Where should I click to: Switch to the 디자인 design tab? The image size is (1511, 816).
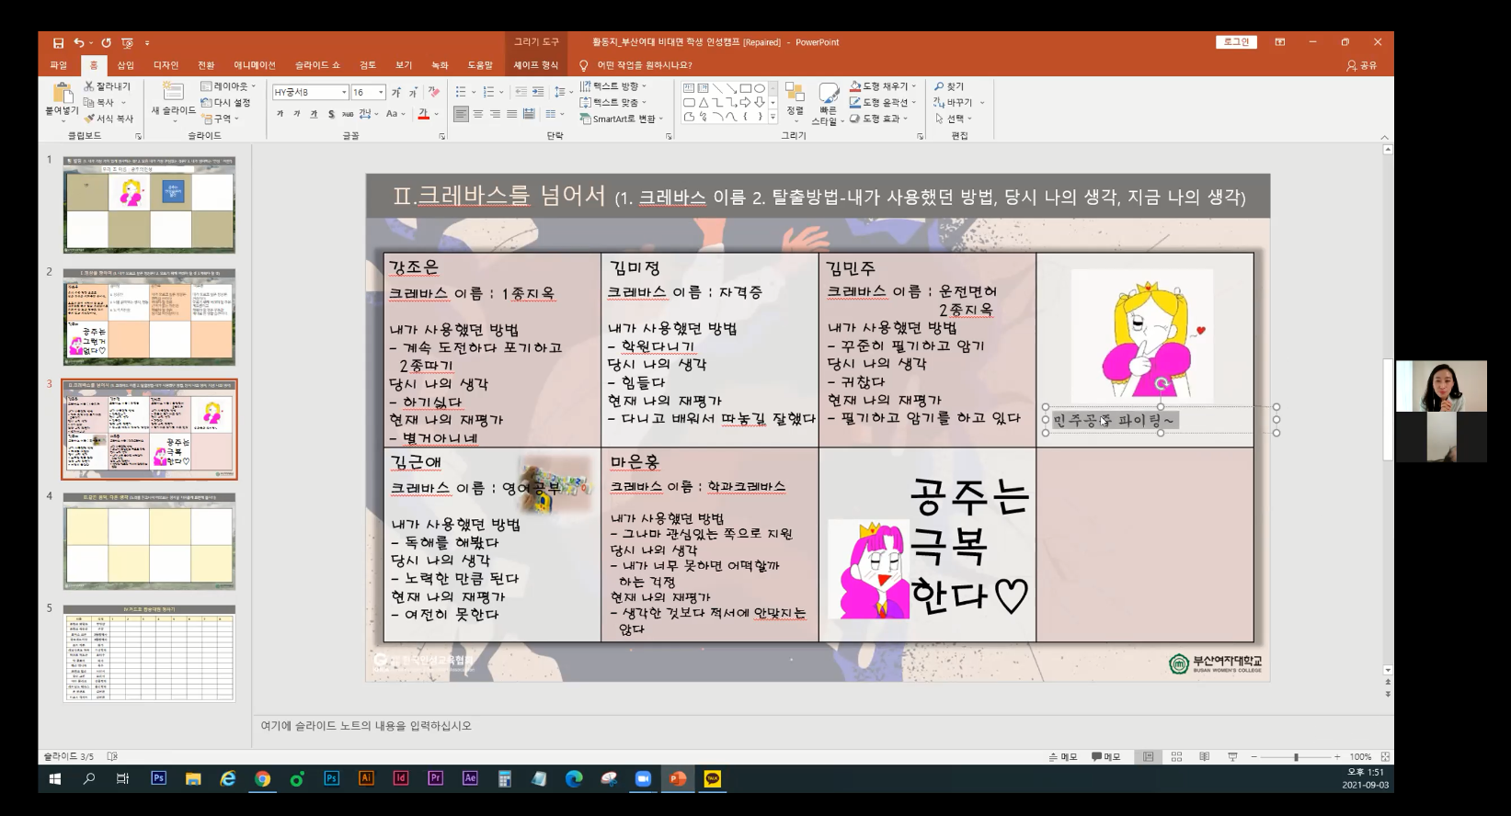point(166,65)
